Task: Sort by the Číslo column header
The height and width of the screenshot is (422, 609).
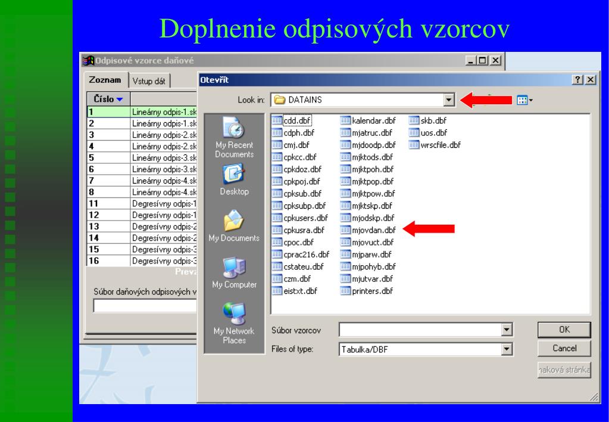Action: point(108,99)
